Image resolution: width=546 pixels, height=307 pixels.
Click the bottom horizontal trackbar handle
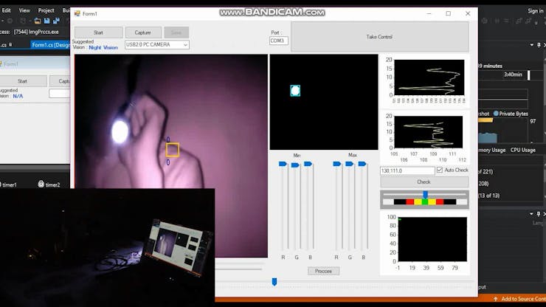click(x=274, y=282)
